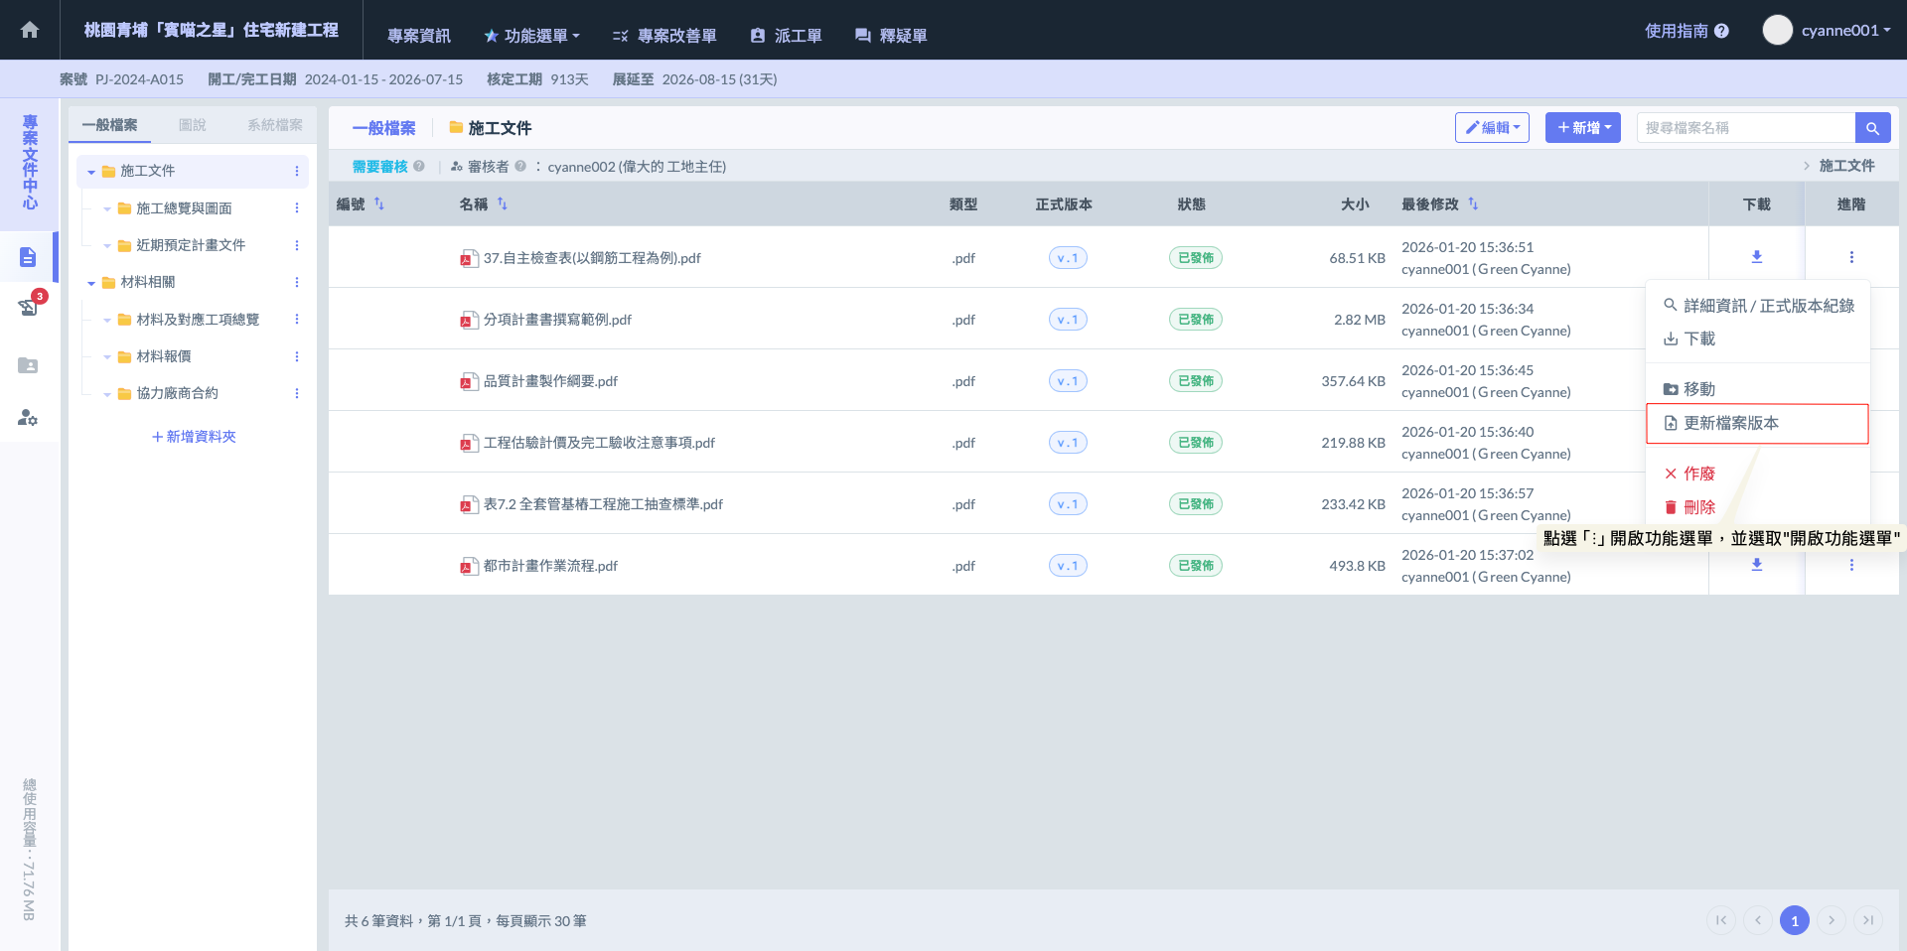Click the blue search magnifier button
The width and height of the screenshot is (1907, 951).
point(1872,128)
